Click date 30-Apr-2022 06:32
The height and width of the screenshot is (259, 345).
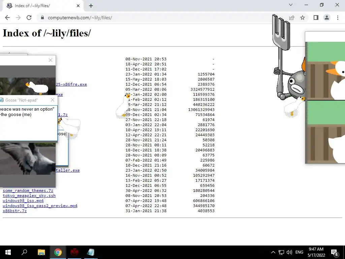click(x=146, y=191)
